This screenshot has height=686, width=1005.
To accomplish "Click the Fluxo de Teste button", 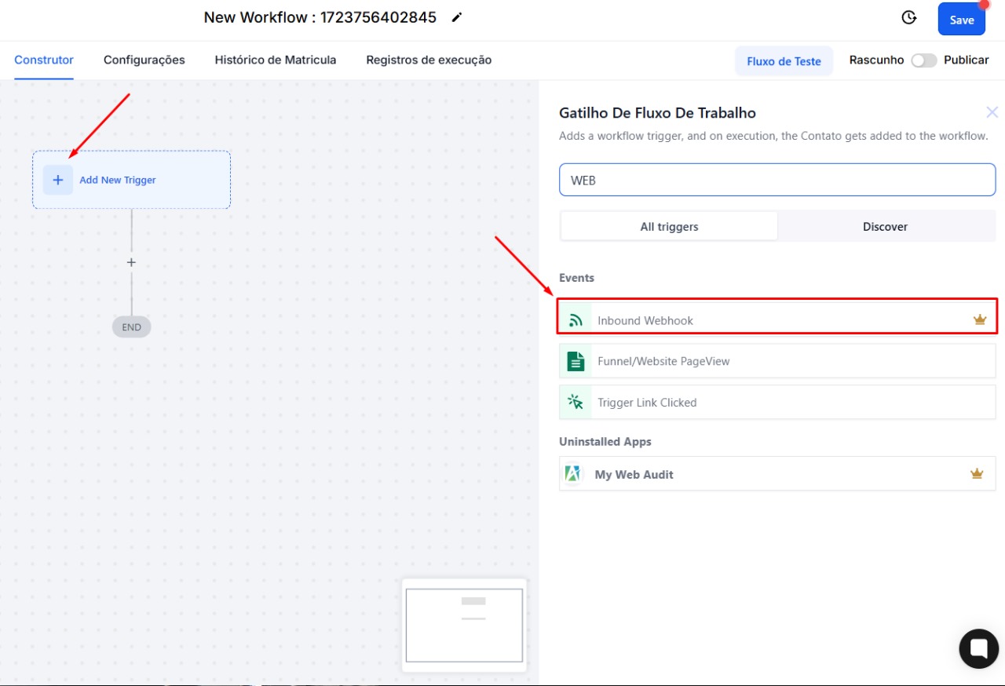I will [x=784, y=61].
